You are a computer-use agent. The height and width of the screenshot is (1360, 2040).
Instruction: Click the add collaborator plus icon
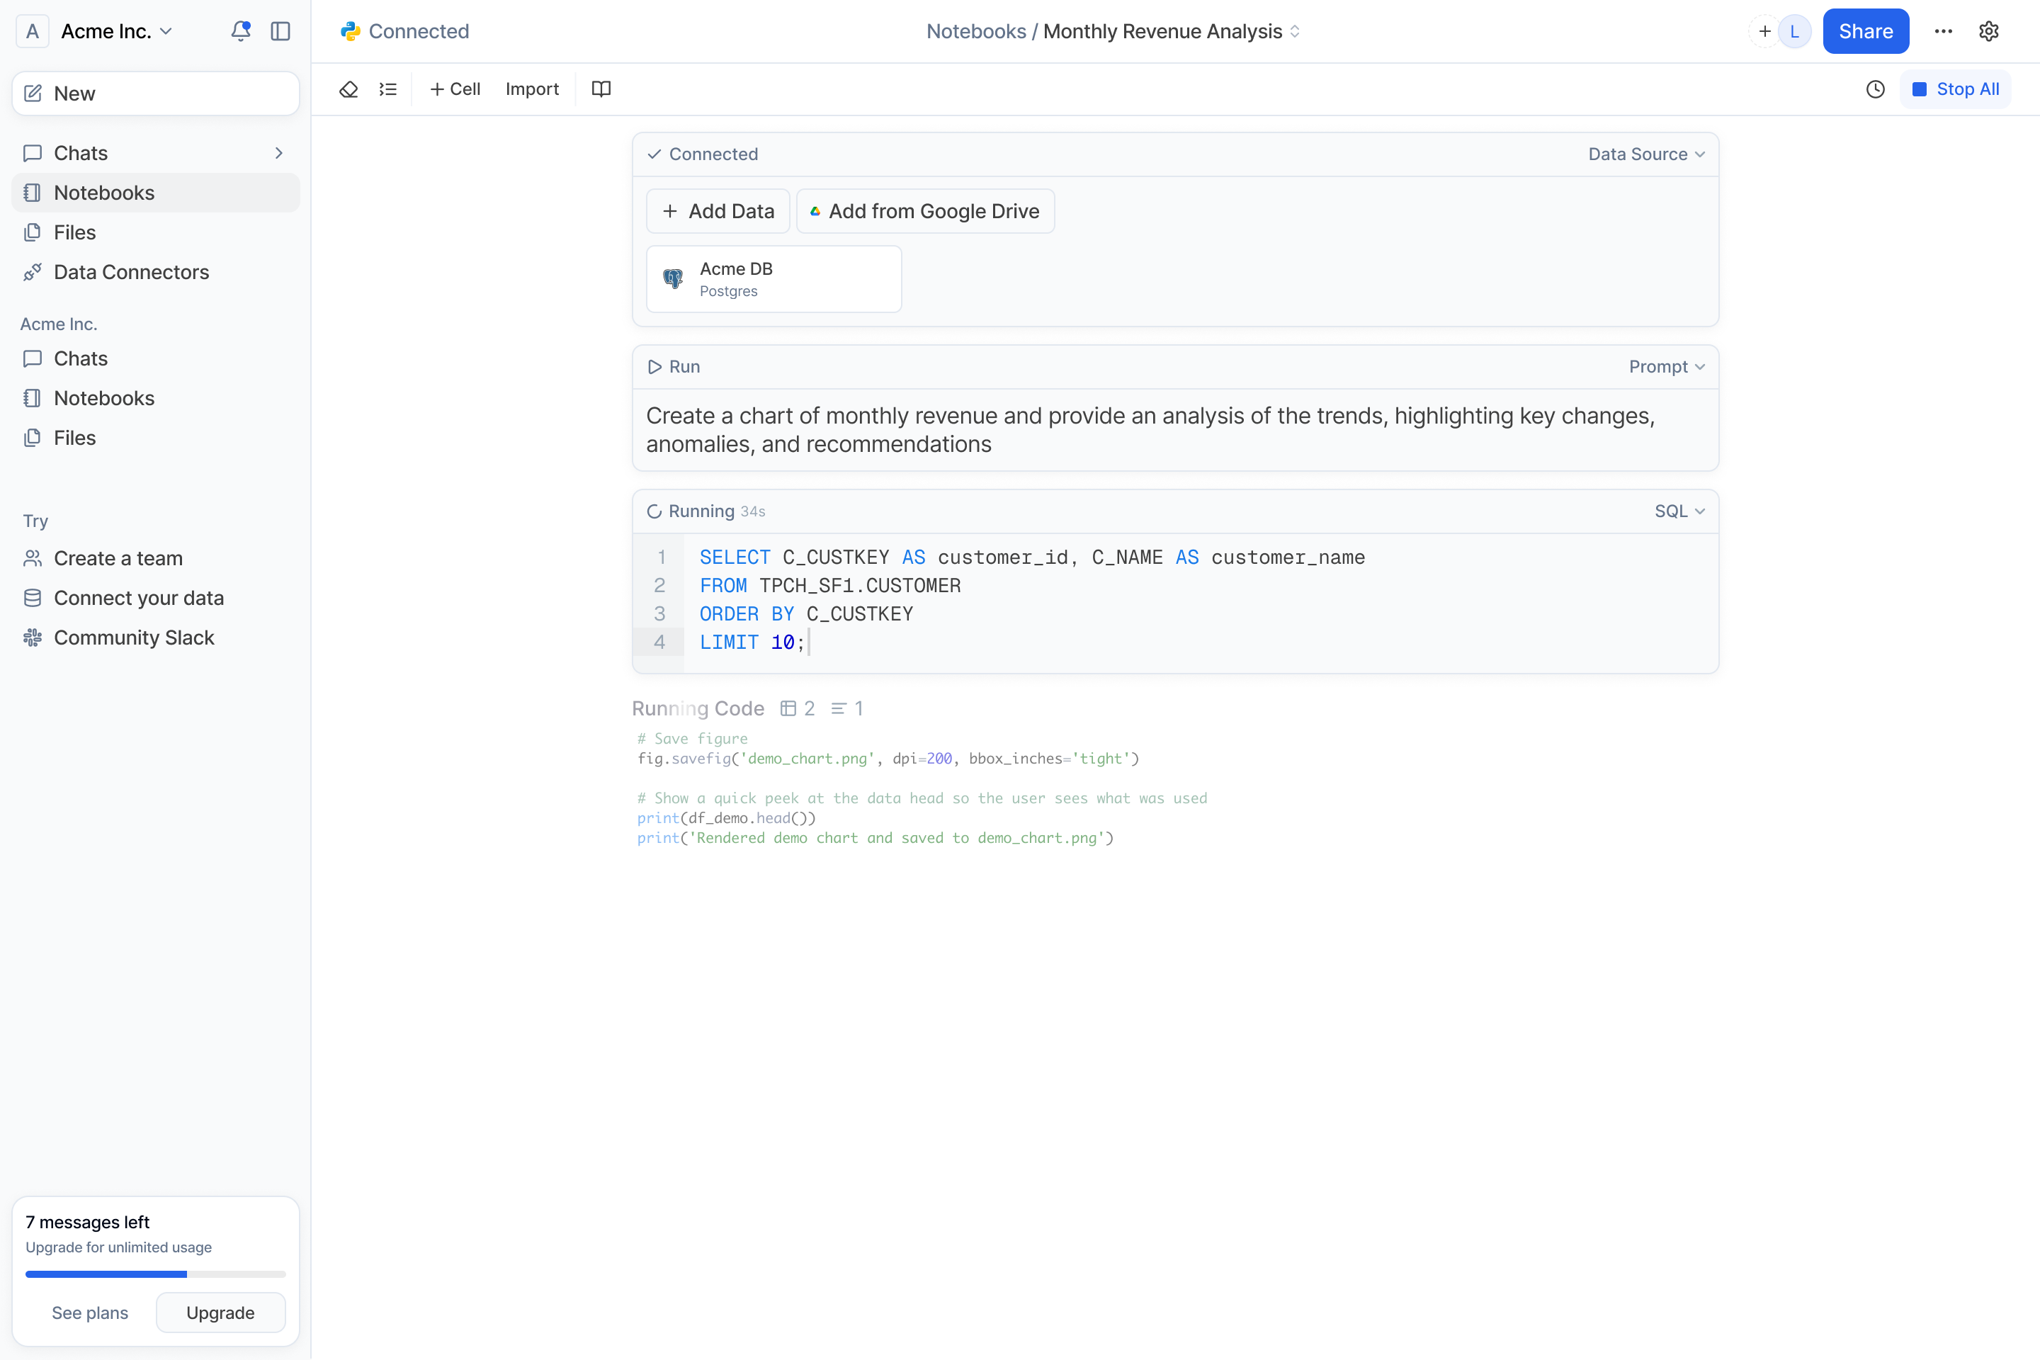point(1764,31)
